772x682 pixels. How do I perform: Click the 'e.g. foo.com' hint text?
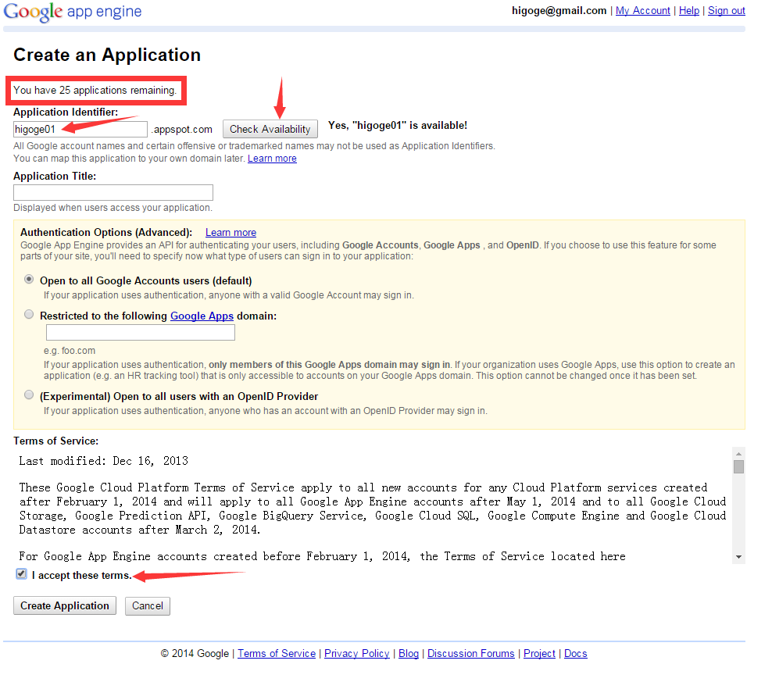click(70, 351)
